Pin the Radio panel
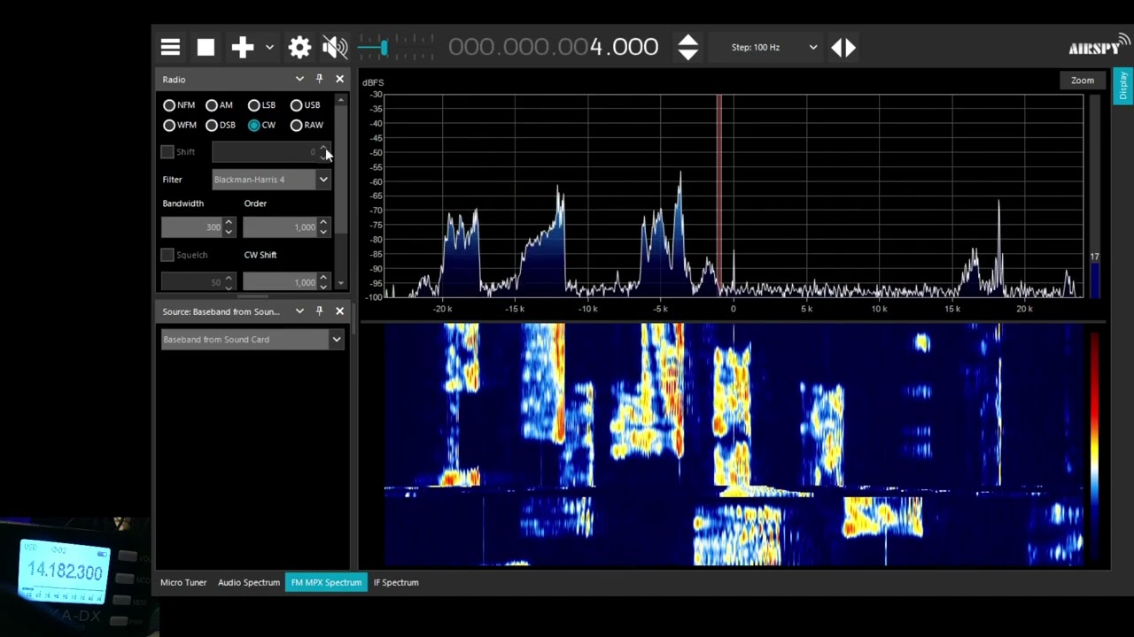Image resolution: width=1134 pixels, height=637 pixels. 319,80
